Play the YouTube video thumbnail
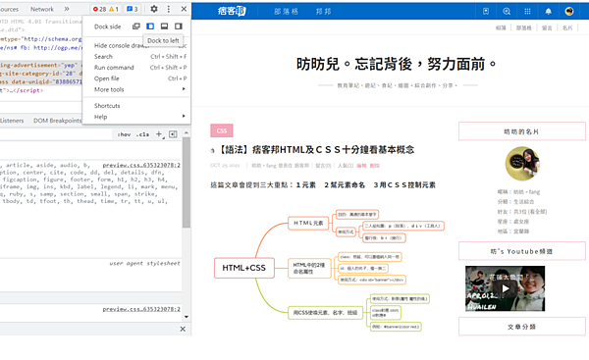 point(506,288)
